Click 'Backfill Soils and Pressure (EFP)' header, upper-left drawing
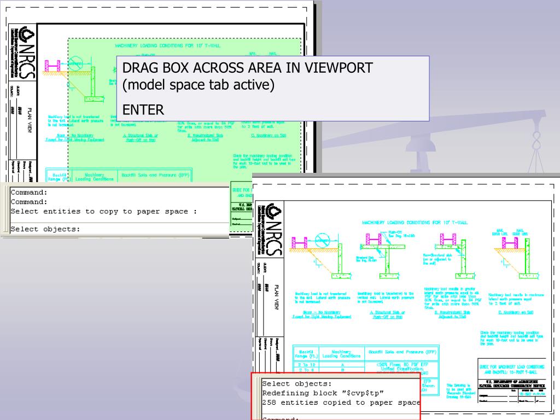 (x=155, y=176)
